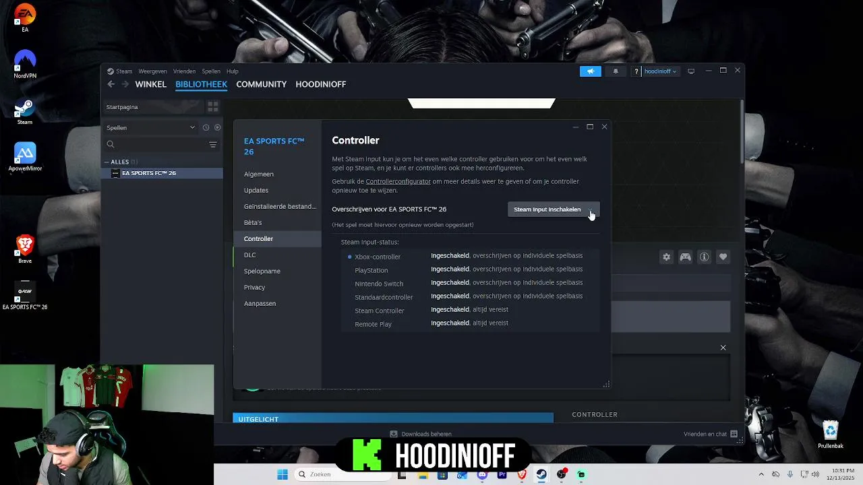Image resolution: width=863 pixels, height=485 pixels.
Task: Switch to Big Picture mode icon
Action: pos(691,71)
